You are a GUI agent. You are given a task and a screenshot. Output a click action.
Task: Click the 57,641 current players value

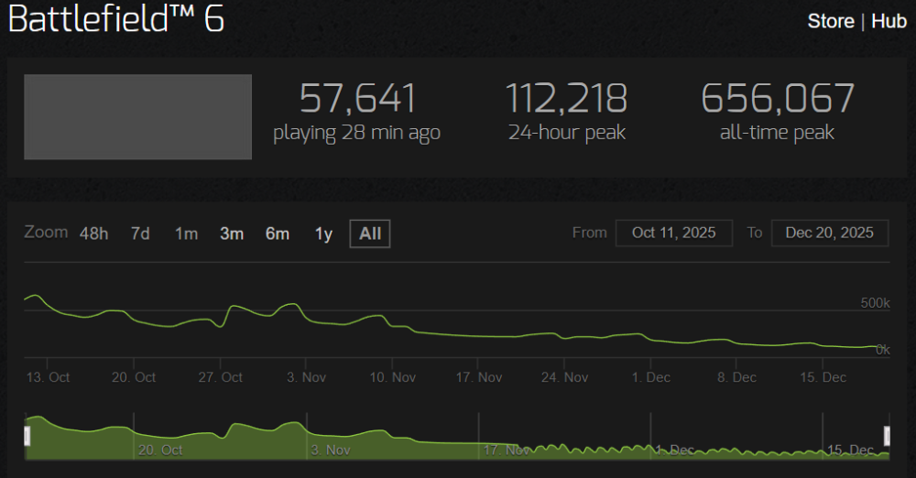pyautogui.click(x=357, y=98)
